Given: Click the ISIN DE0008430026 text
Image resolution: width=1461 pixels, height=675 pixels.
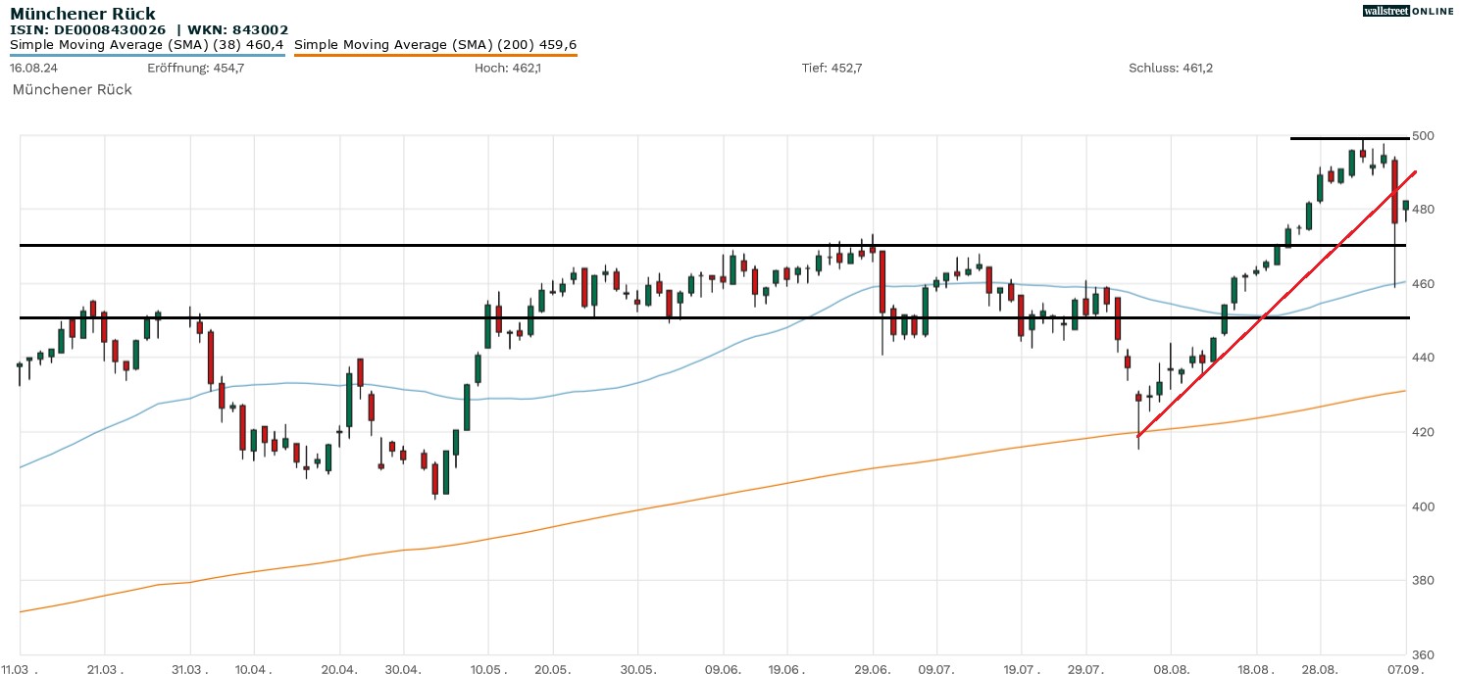Looking at the screenshot, I should click(x=88, y=30).
